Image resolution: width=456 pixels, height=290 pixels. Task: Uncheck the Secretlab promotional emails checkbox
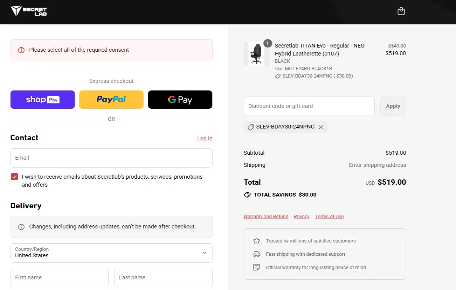[14, 176]
